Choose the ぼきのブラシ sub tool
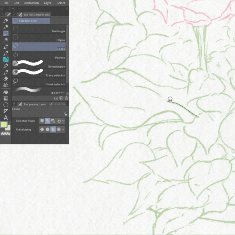Viewport: 235px width, 235px height. coord(39,91)
